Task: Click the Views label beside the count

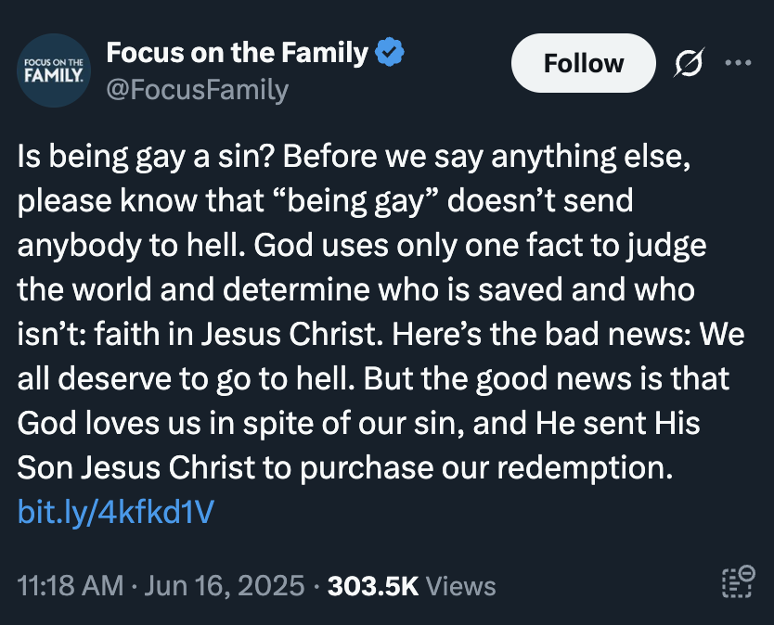Action: tap(462, 586)
